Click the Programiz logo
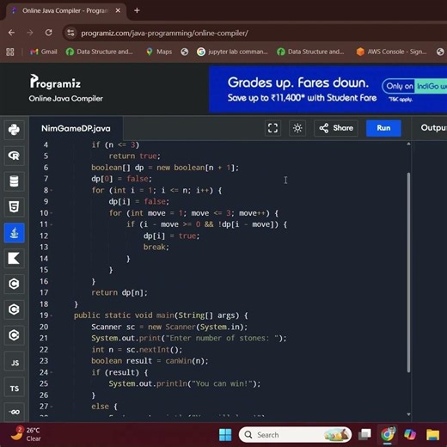Viewport: 447px width, 447px height. pos(55,82)
